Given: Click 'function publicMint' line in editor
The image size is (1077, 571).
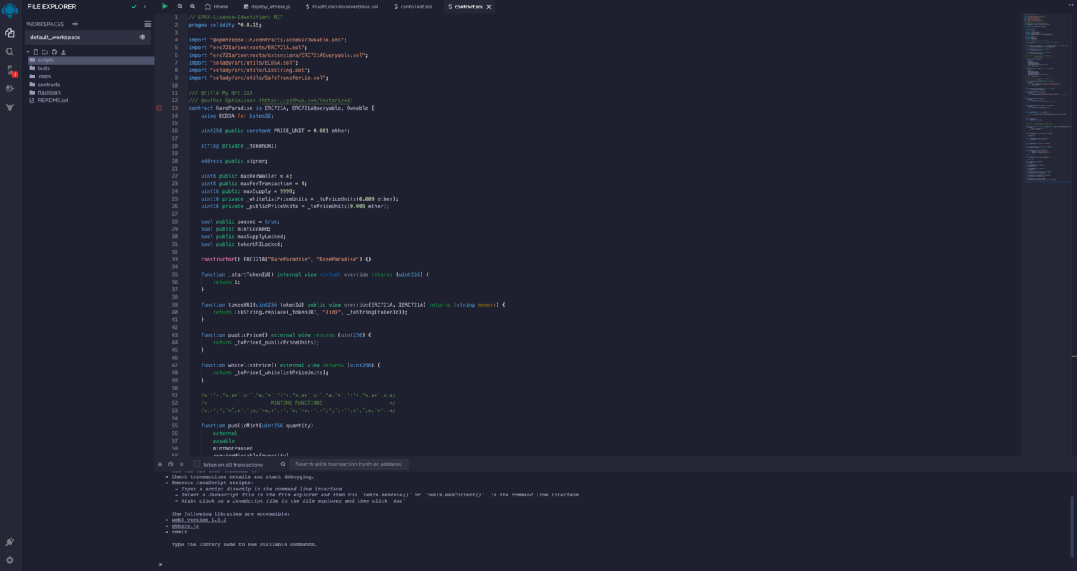Looking at the screenshot, I should [258, 425].
